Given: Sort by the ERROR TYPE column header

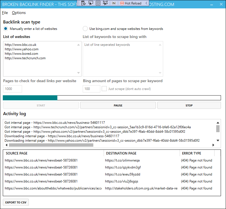Looking at the screenshot, I should [x=197, y=153].
